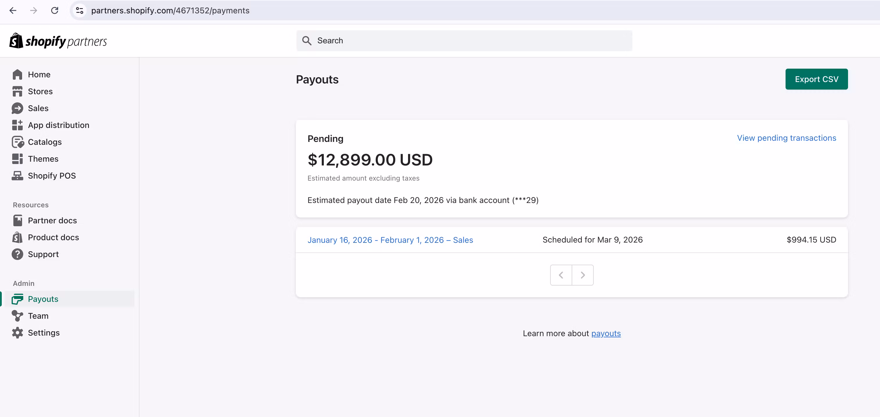880x417 pixels.
Task: Go to Sales section
Action: 38,108
